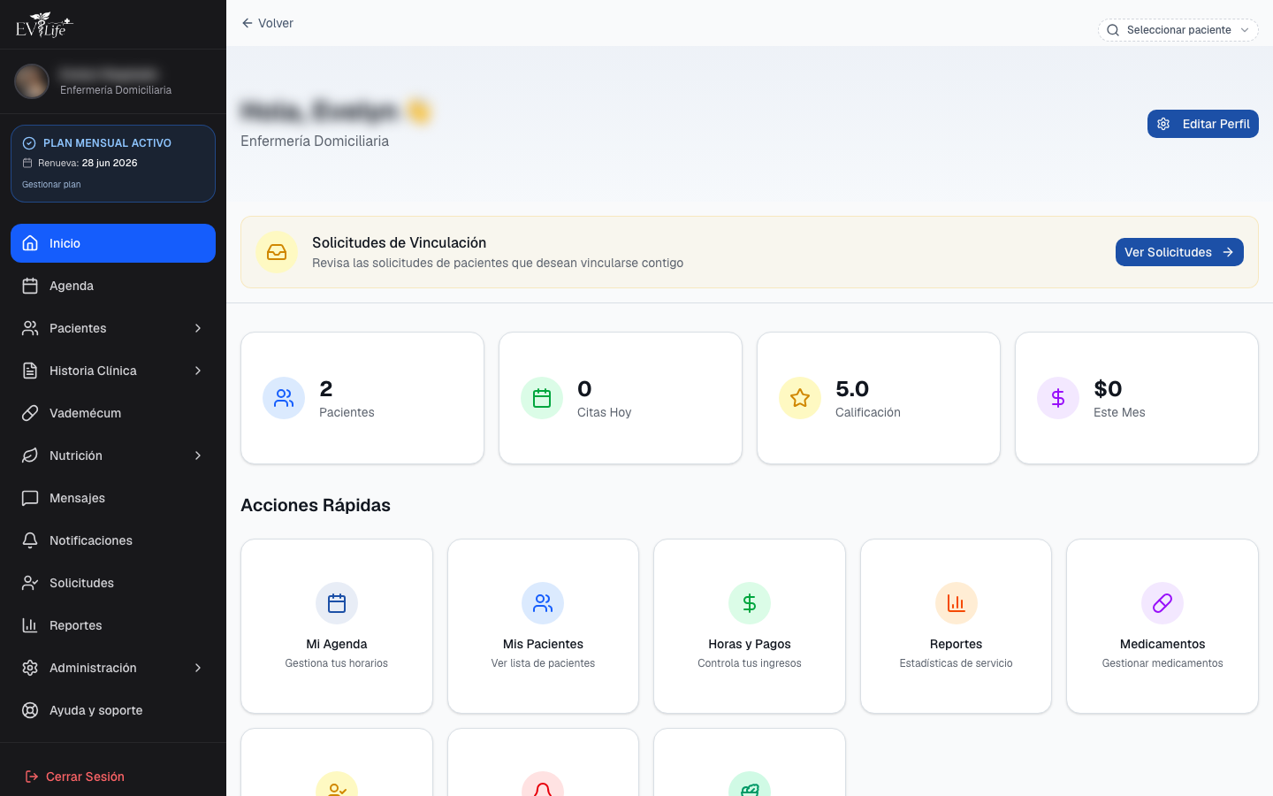Click the back arrow icon beside Volver
This screenshot has height=796, width=1273.
(248, 23)
